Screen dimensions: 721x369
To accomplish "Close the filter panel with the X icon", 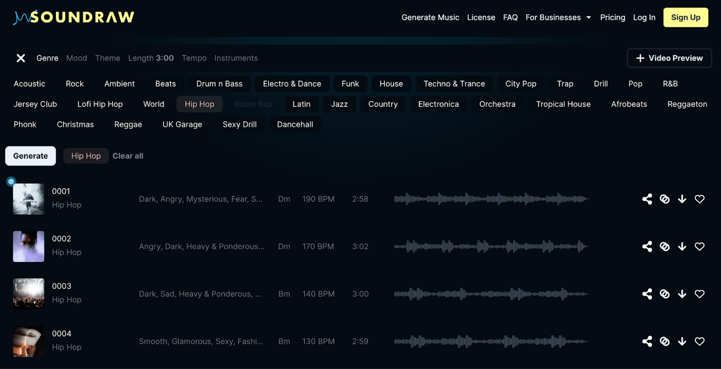I will point(21,58).
